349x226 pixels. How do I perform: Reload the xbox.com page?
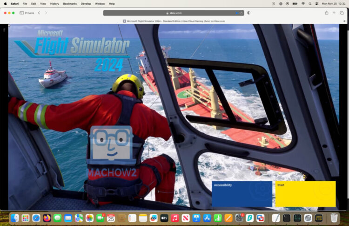point(242,13)
